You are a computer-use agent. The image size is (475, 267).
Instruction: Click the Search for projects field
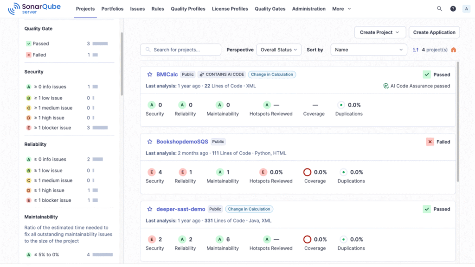pyautogui.click(x=181, y=50)
